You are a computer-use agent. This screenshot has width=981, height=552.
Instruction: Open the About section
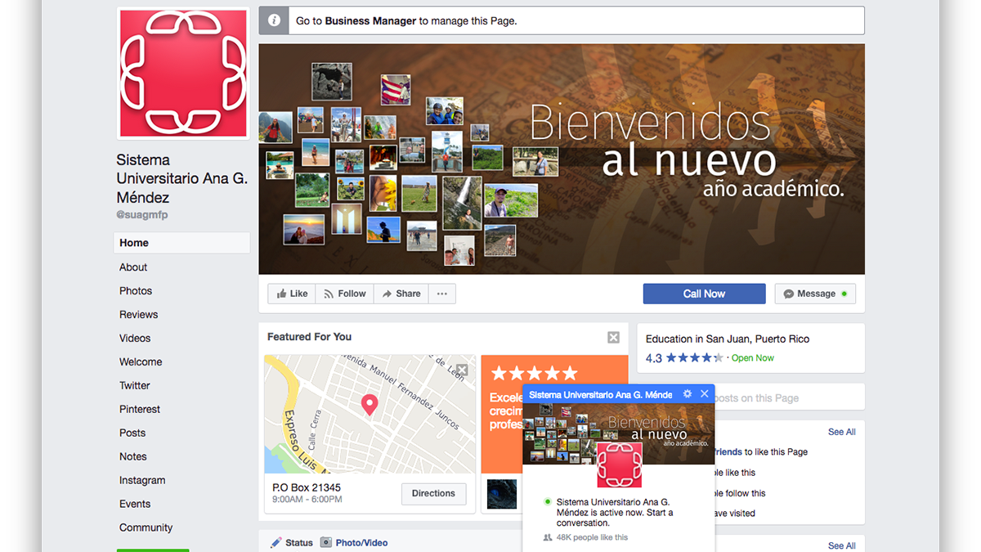click(133, 267)
